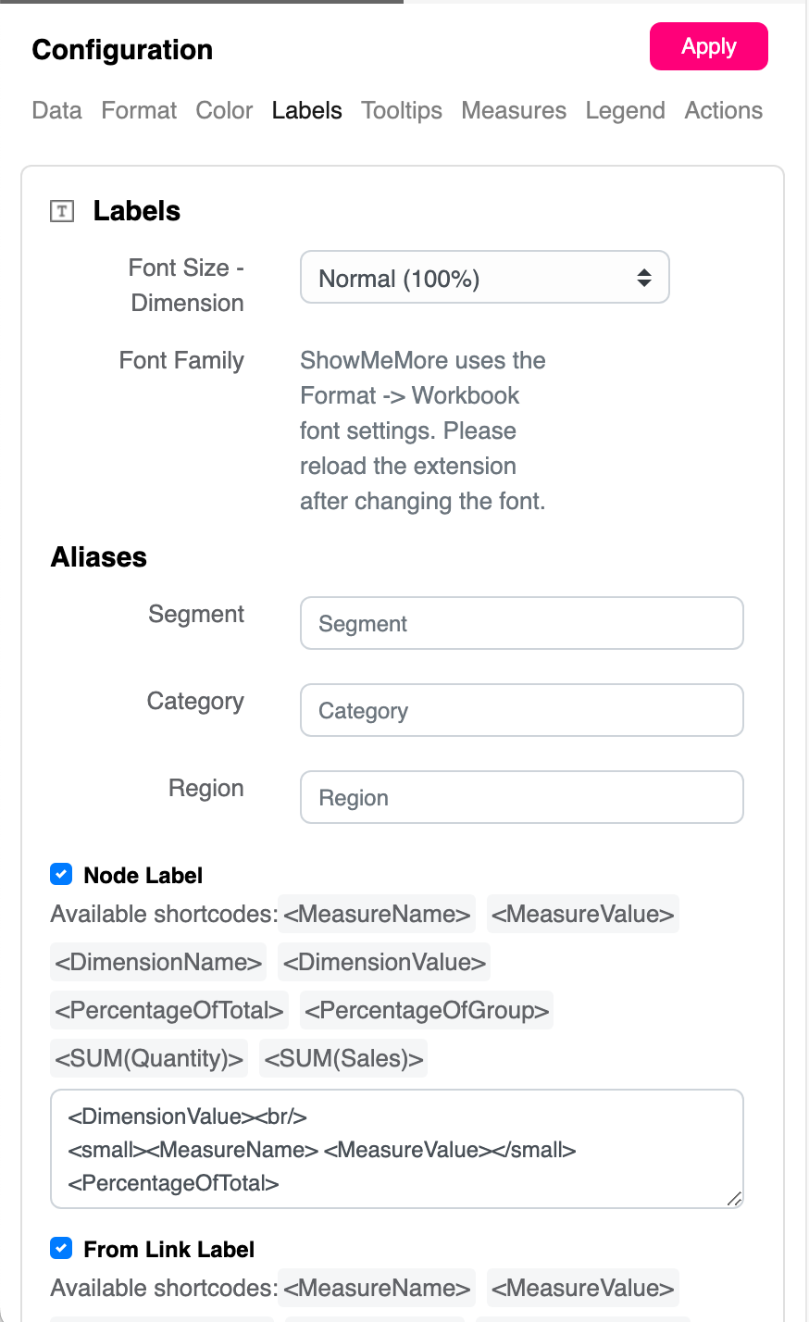Click inside the Node Label template textarea
The height and width of the screenshot is (1322, 809).
pyautogui.click(x=397, y=1149)
